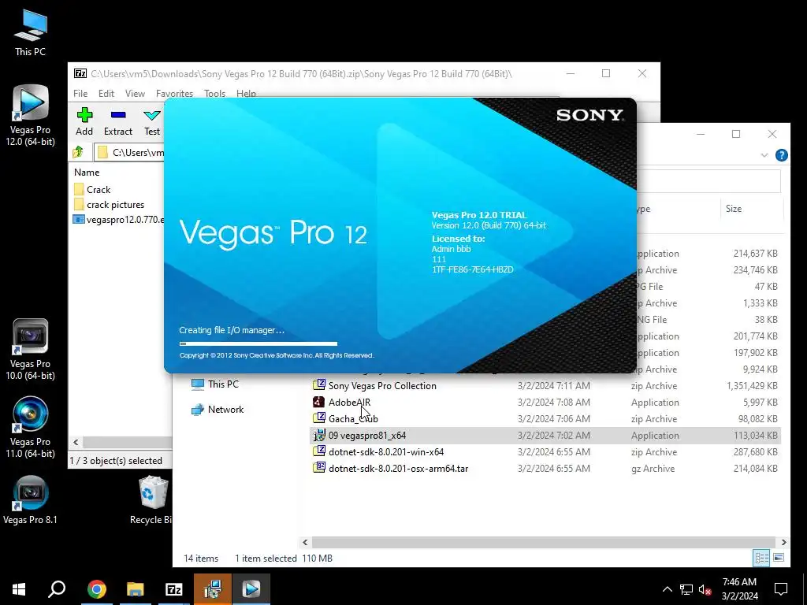Open network status tray icon
The image size is (807, 605).
pyautogui.click(x=686, y=589)
